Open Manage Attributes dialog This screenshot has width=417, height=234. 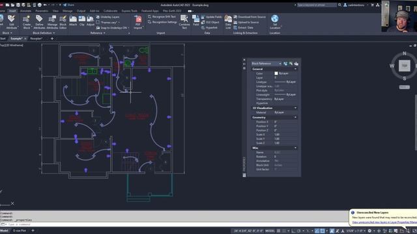52,21
